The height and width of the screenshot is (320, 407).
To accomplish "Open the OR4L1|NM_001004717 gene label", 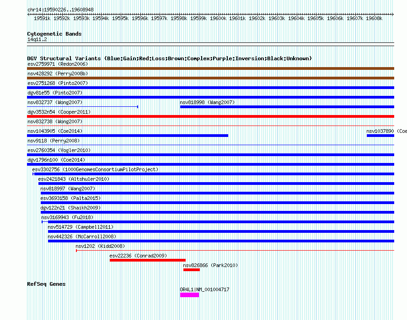I will [204, 289].
